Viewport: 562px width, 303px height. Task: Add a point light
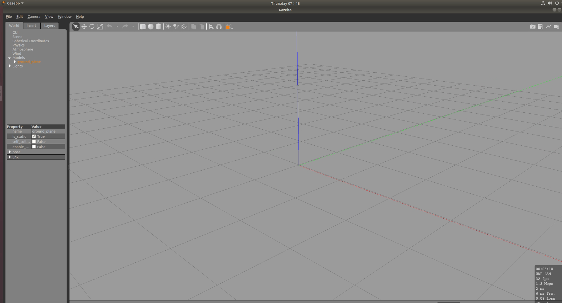click(168, 27)
